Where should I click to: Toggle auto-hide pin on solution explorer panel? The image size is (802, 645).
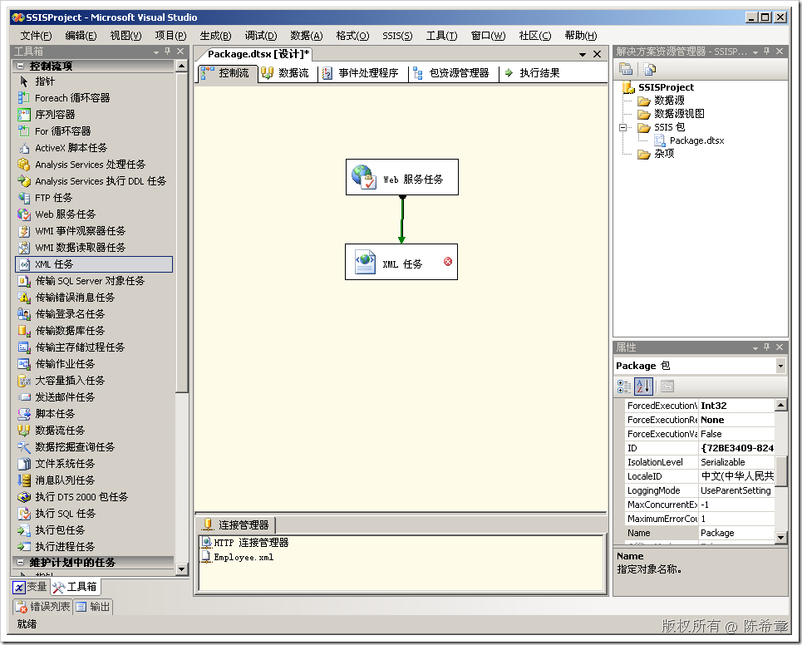click(766, 52)
